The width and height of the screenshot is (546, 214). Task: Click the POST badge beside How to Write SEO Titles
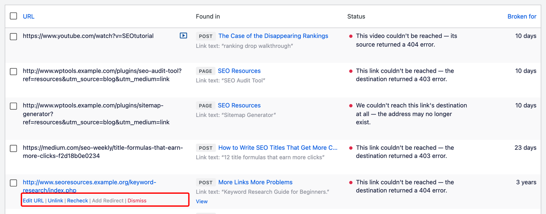pyautogui.click(x=206, y=148)
